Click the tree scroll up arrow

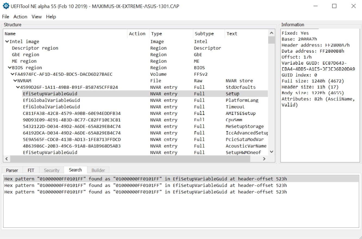(271, 33)
